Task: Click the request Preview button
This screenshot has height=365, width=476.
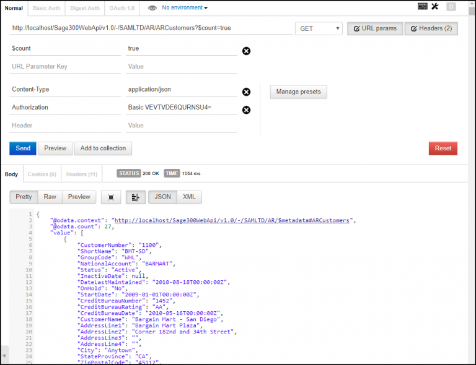Action: click(x=55, y=148)
